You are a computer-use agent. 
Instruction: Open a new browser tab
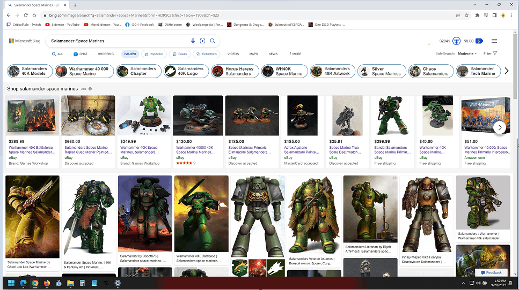75,5
